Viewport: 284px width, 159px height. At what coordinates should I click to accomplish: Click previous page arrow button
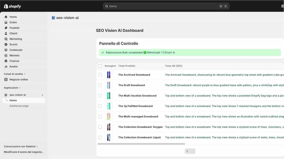tap(188, 151)
